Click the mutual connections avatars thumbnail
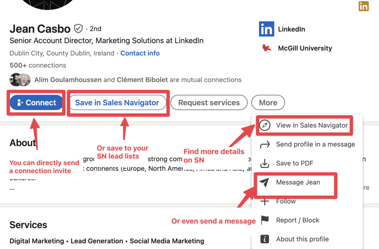Image resolution: width=379 pixels, height=249 pixels. coord(20,80)
